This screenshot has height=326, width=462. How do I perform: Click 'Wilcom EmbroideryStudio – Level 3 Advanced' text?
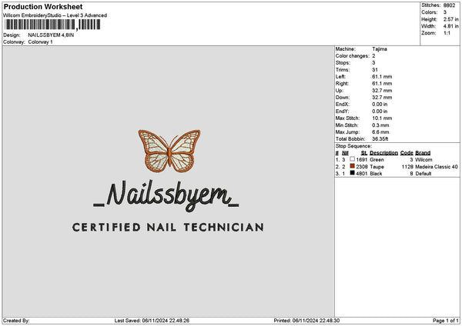point(55,15)
